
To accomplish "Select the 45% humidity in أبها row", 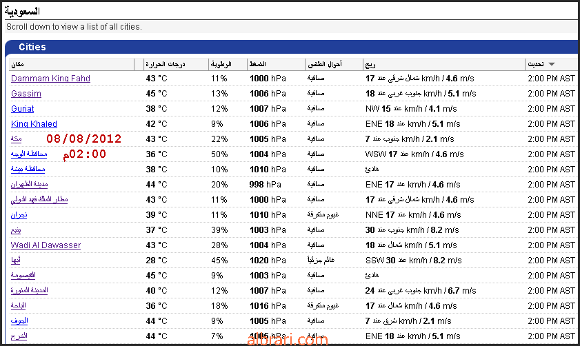I will coord(219,261).
